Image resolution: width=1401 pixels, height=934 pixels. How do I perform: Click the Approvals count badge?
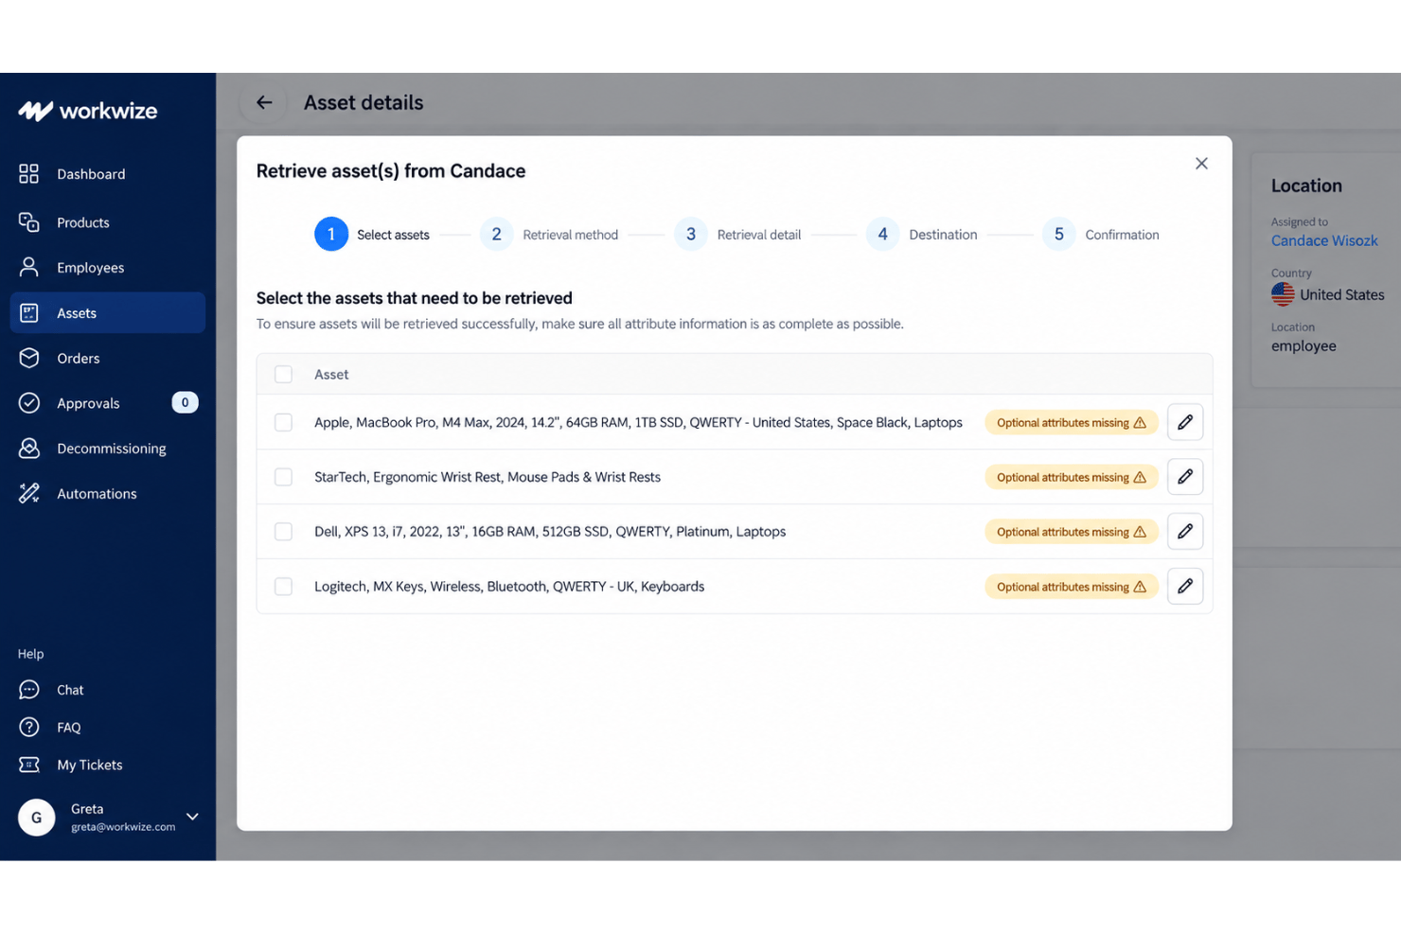click(x=185, y=403)
